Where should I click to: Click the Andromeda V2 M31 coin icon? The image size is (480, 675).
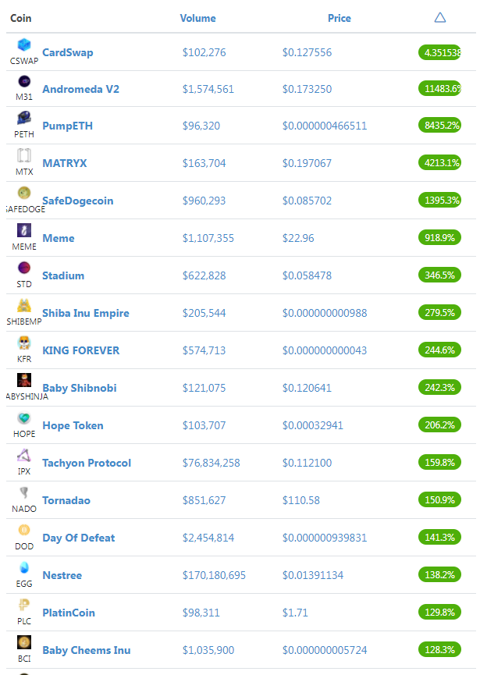tap(24, 81)
